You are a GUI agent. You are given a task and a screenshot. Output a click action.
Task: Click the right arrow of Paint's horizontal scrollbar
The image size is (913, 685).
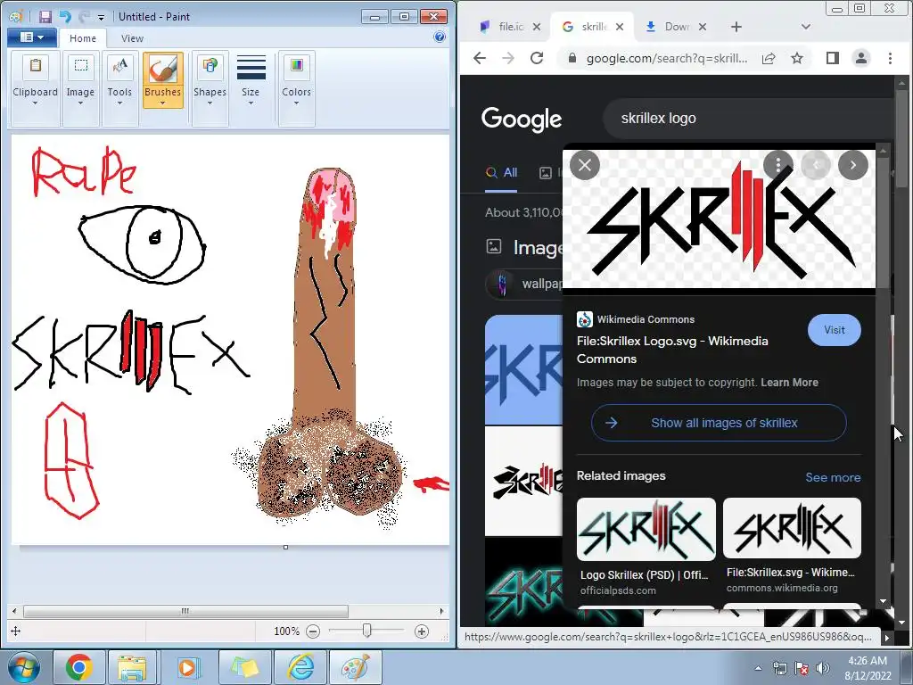tap(441, 611)
